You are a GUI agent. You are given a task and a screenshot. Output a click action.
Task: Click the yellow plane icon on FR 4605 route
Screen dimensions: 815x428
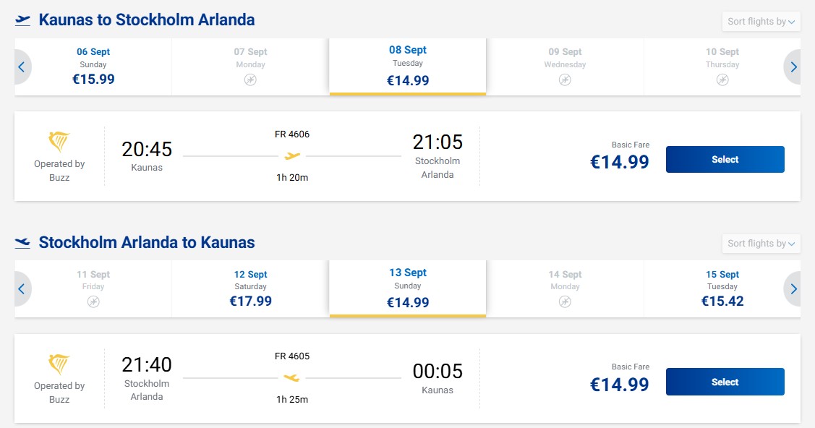click(x=292, y=377)
